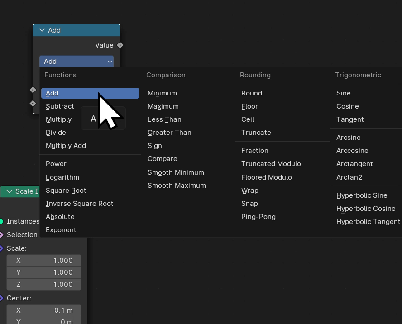This screenshot has height=324, width=402.
Task: Click the Selection diamond socket
Action: click(1, 234)
